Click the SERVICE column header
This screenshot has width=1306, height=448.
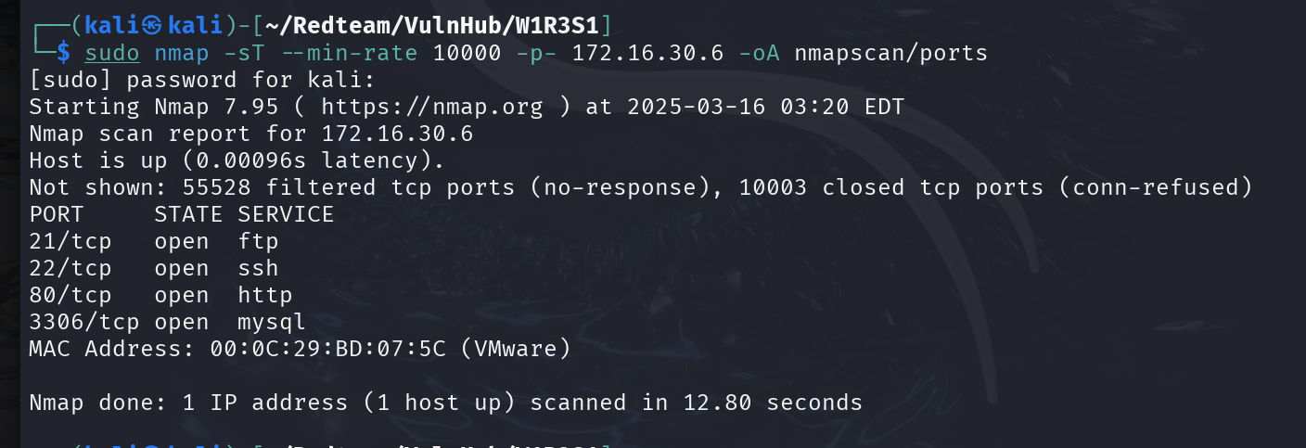[x=286, y=214]
